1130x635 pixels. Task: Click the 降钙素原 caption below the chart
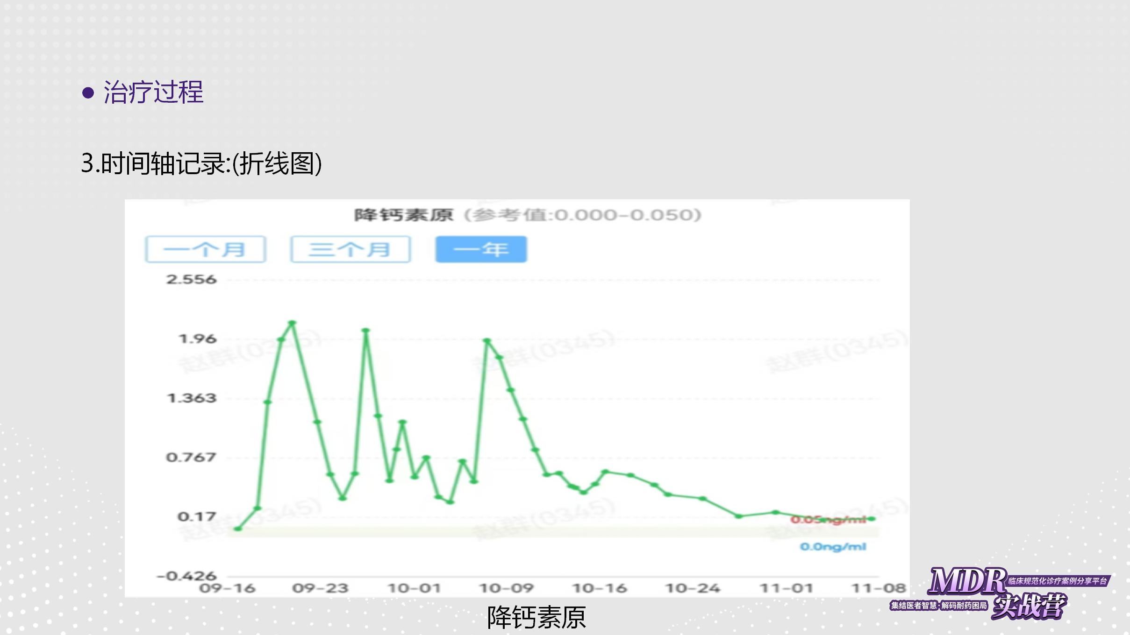(536, 617)
